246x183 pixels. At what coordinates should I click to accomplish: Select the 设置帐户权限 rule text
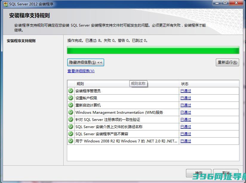[86, 98]
